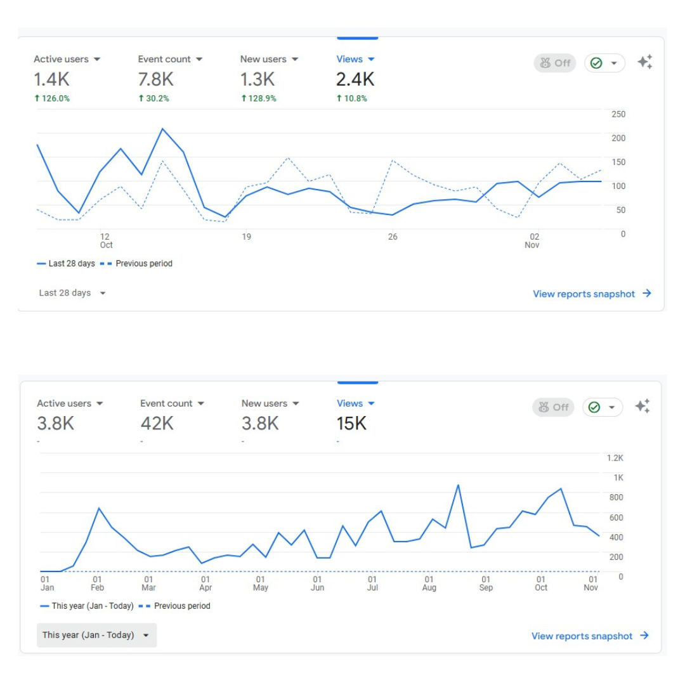Click right arrow beside yearly View reports snapshot
Viewport: 685px width, 685px height.
pyautogui.click(x=644, y=636)
